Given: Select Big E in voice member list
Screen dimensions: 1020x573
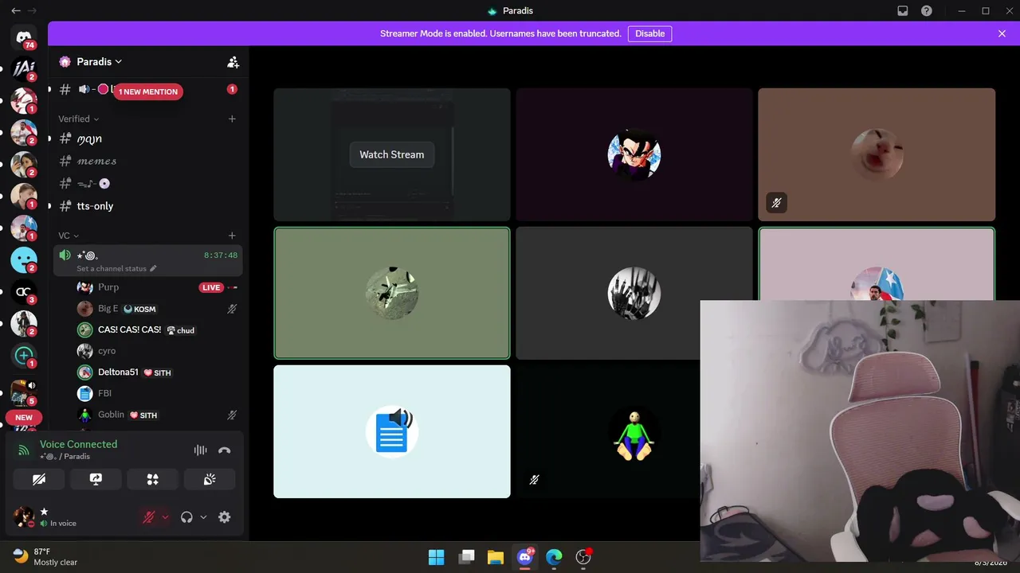Looking at the screenshot, I should [x=147, y=309].
